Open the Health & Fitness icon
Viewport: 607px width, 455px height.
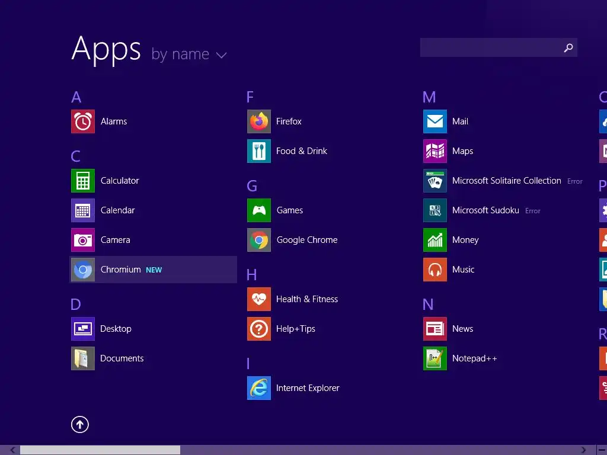click(259, 299)
